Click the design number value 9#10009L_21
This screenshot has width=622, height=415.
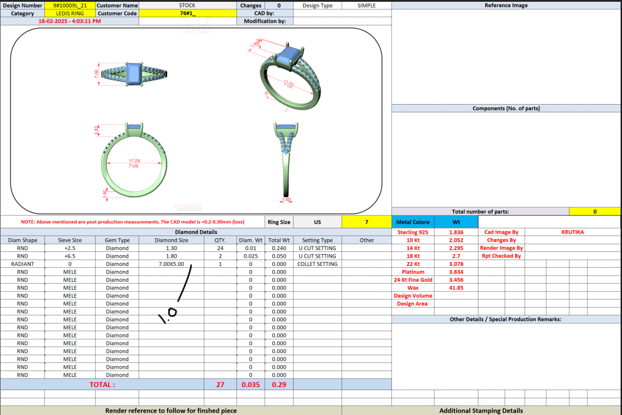(x=70, y=6)
